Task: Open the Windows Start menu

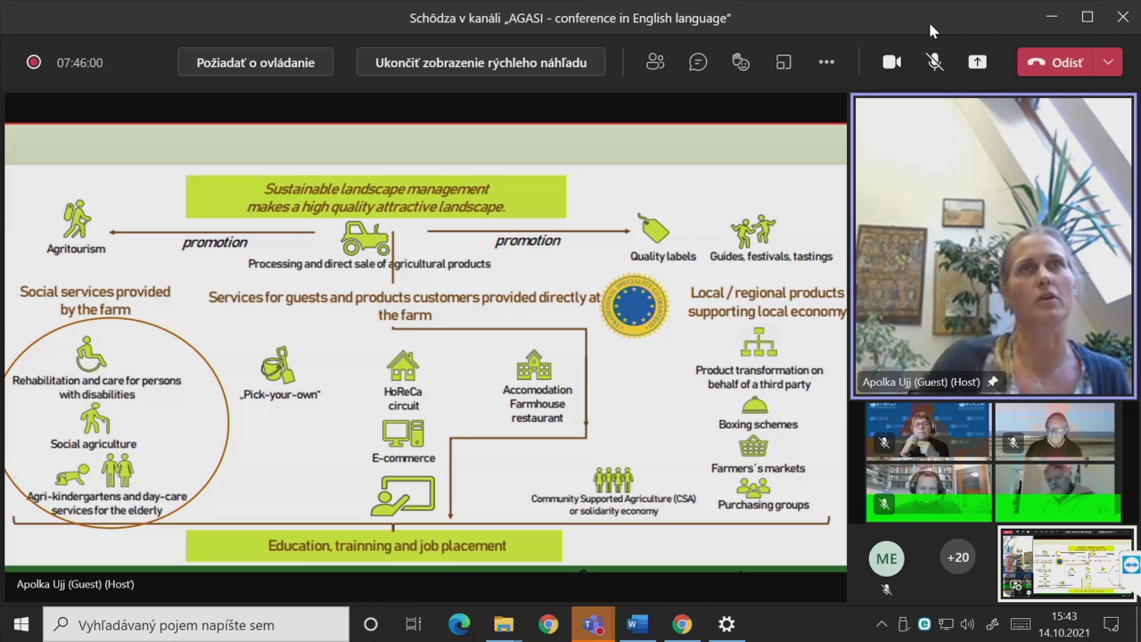Action: [x=21, y=624]
